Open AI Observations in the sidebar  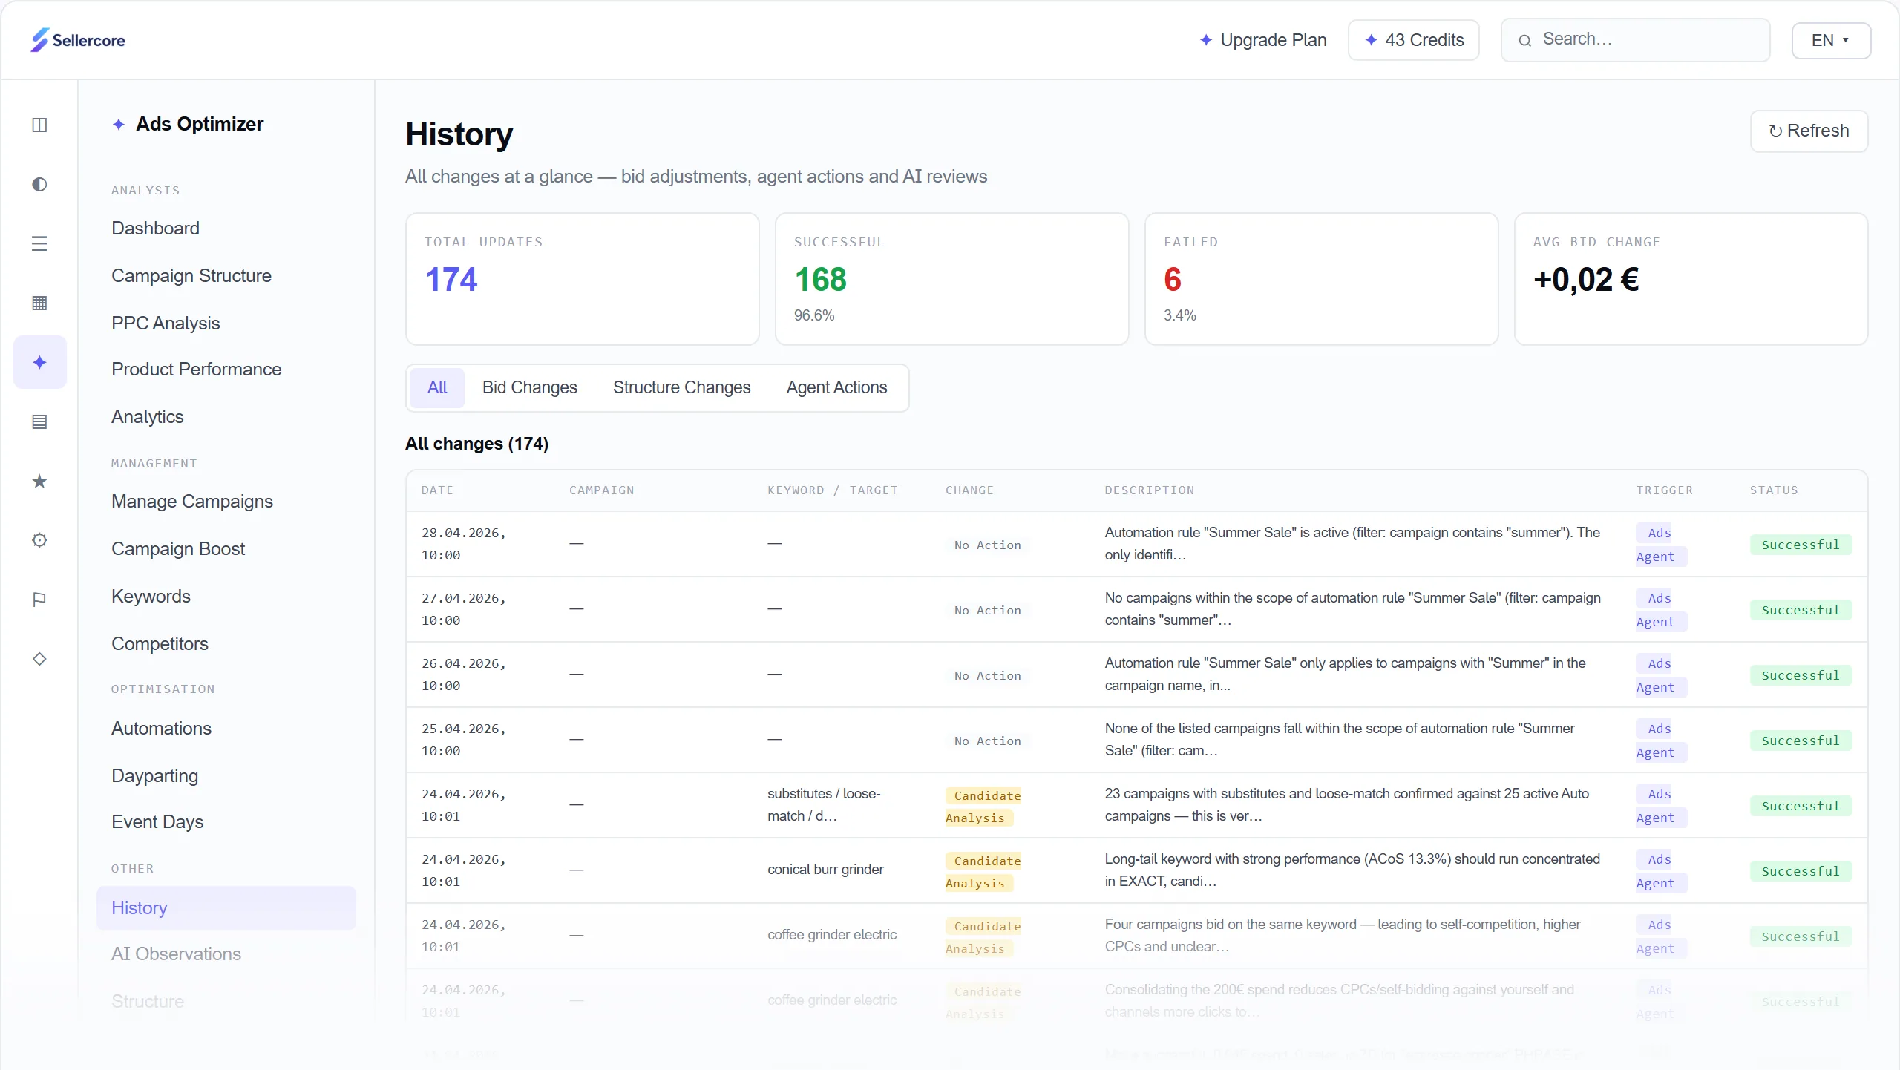pos(176,954)
